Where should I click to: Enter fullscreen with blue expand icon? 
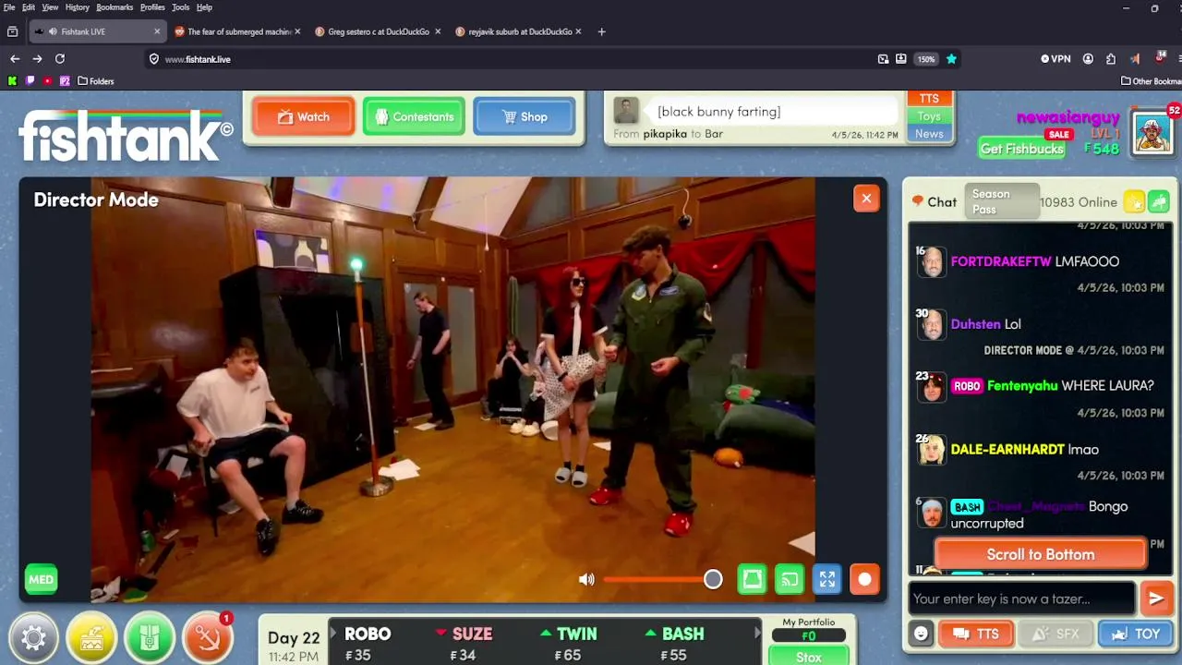(x=827, y=579)
